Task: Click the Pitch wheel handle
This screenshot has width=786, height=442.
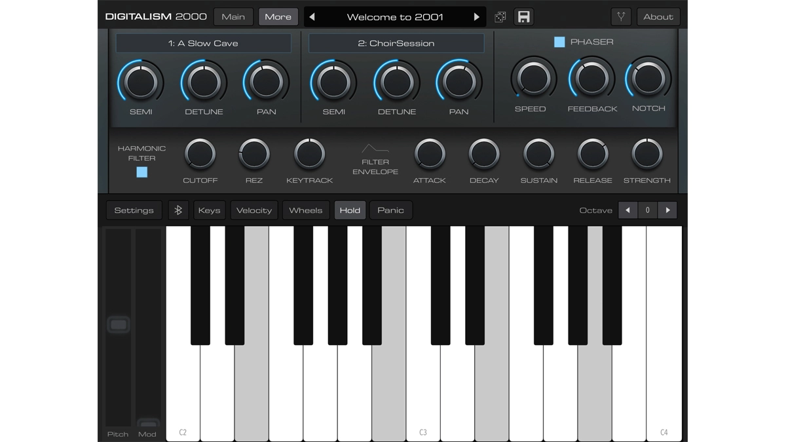Action: pyautogui.click(x=119, y=325)
